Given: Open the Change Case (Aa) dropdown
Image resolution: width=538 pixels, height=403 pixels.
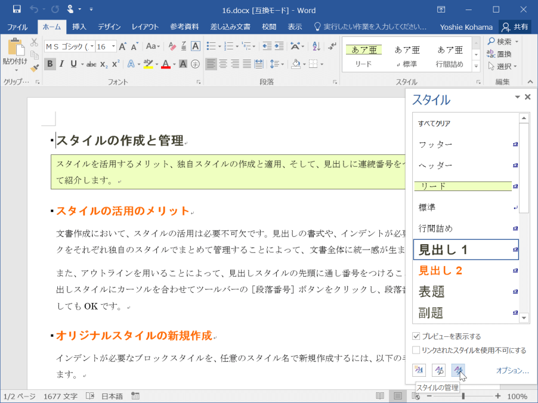Looking at the screenshot, I should pyautogui.click(x=153, y=46).
